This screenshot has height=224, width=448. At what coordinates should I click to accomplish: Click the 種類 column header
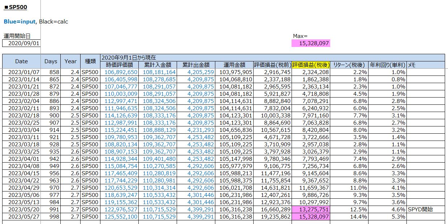pyautogui.click(x=90, y=61)
